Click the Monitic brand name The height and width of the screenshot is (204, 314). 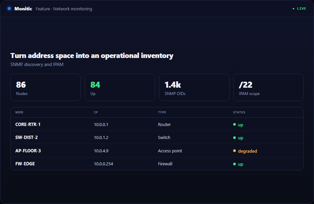[23, 9]
